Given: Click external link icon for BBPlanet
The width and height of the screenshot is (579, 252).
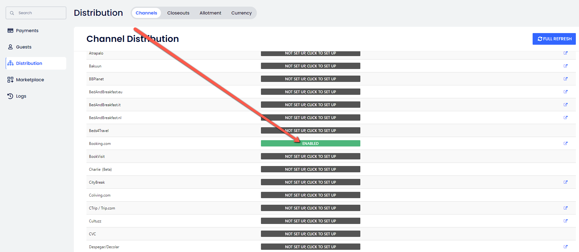Looking at the screenshot, I should 565,79.
